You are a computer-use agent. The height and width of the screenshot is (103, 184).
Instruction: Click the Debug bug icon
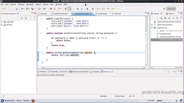(22, 9)
